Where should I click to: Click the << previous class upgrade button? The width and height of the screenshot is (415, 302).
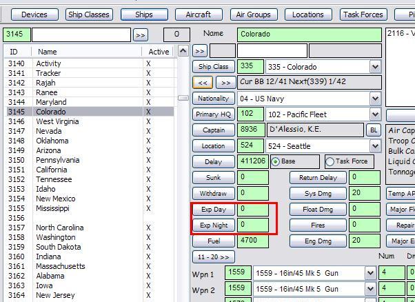203,83
